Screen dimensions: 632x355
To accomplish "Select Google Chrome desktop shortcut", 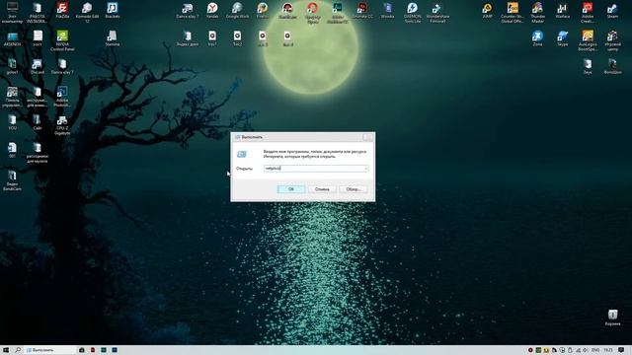I will pyautogui.click(x=237, y=10).
